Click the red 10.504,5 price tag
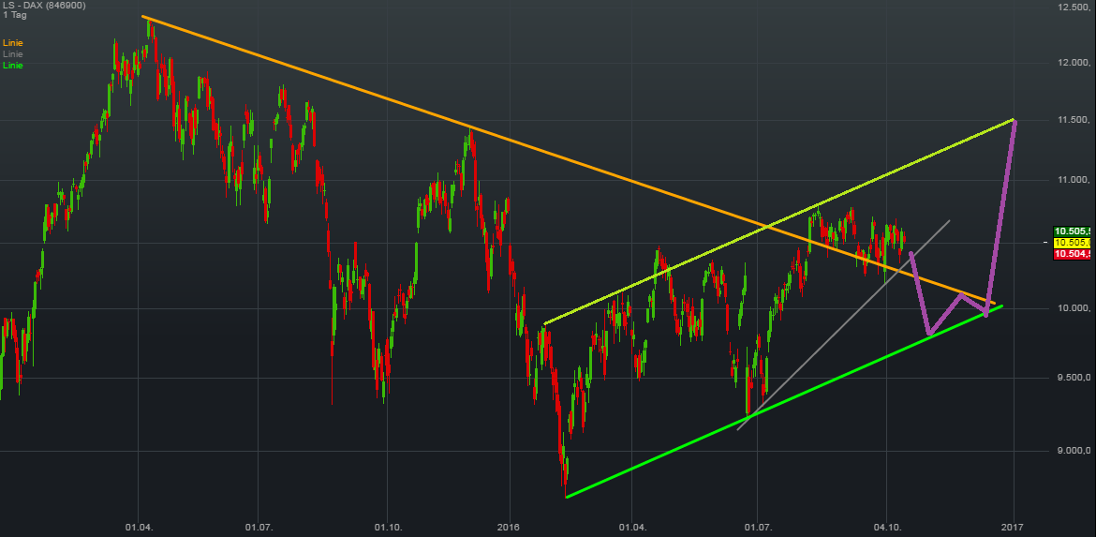The width and height of the screenshot is (1096, 537). 1073,254
